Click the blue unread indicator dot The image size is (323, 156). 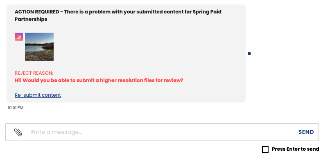[249, 53]
